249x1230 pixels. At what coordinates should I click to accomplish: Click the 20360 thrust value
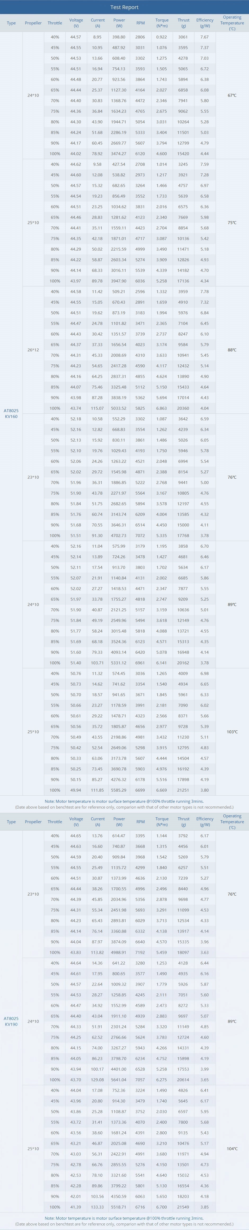(x=183, y=408)
